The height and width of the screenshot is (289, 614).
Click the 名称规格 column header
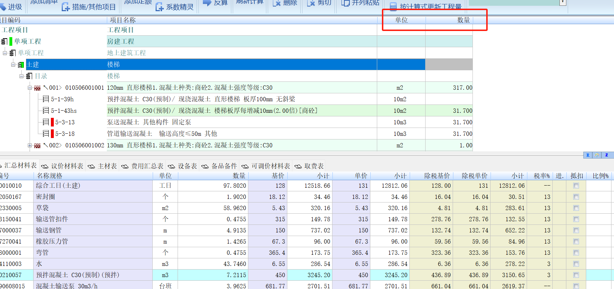93,176
